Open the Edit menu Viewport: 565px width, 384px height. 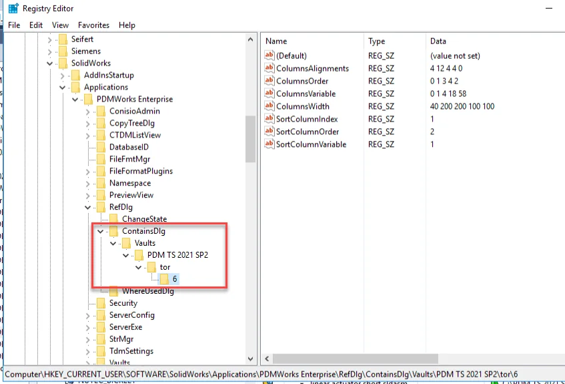point(36,25)
